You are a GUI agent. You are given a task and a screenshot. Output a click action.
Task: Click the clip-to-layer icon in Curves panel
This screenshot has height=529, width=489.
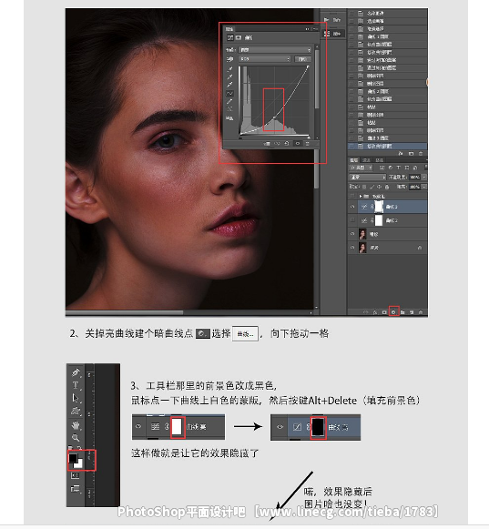pos(267,143)
